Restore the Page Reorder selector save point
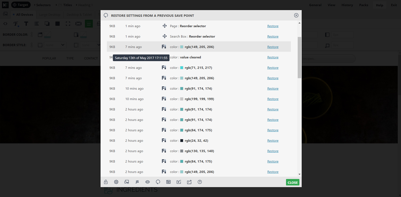The width and height of the screenshot is (401, 197). [273, 26]
